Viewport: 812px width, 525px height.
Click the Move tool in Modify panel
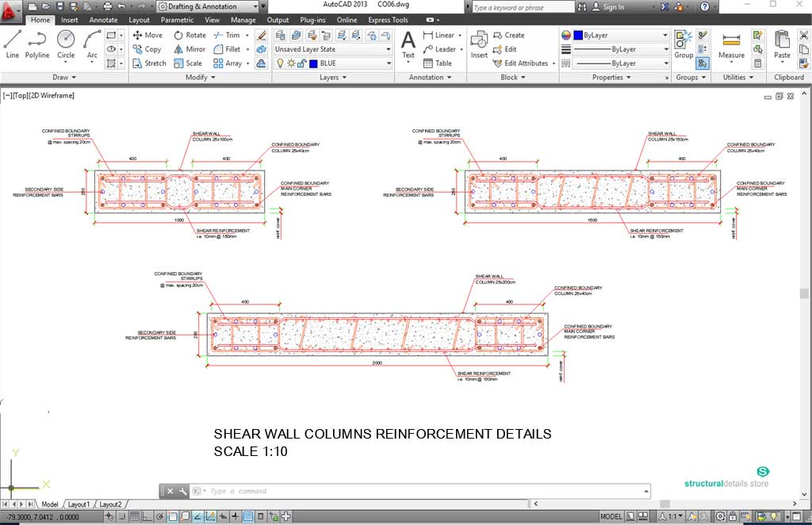pos(147,35)
